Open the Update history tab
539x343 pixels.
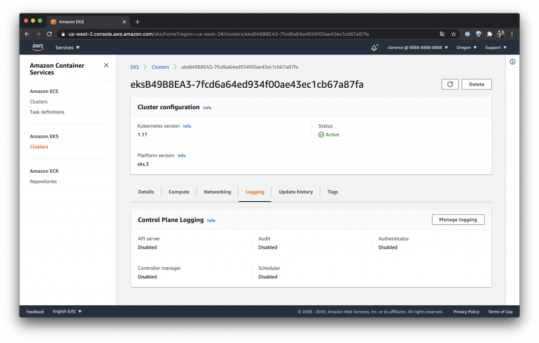296,192
